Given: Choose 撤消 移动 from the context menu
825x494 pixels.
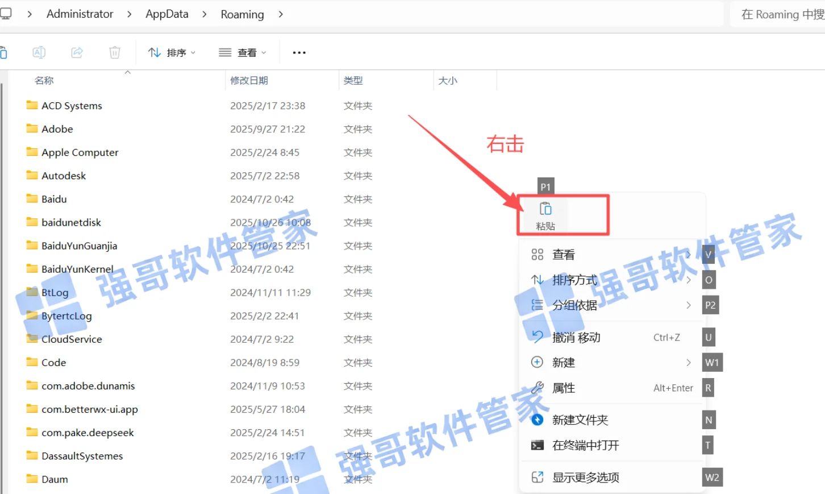Looking at the screenshot, I should [x=611, y=338].
